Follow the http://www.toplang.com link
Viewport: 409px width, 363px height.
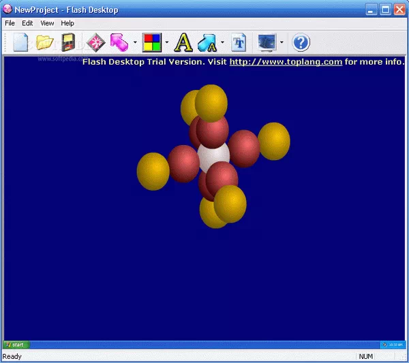coord(285,61)
